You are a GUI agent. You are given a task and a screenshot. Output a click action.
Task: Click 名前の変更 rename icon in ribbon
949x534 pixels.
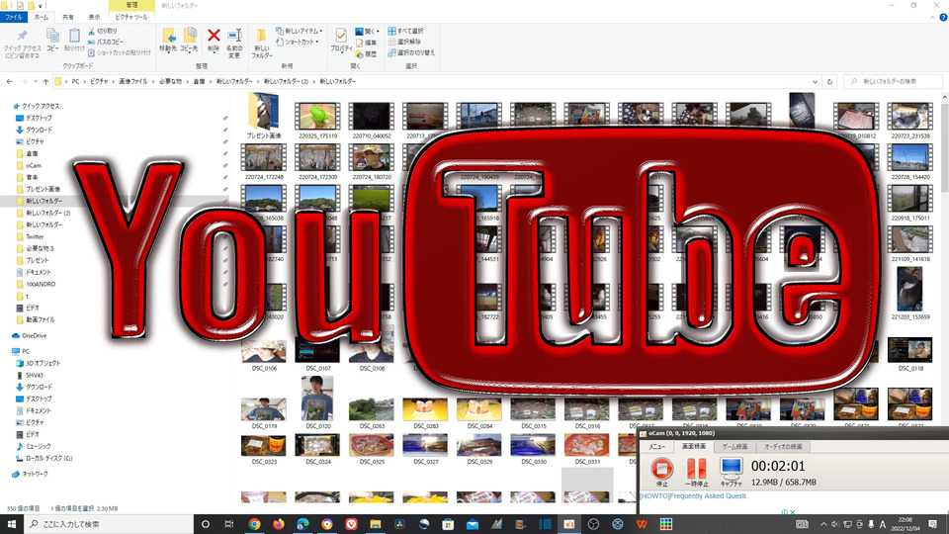tap(234, 43)
